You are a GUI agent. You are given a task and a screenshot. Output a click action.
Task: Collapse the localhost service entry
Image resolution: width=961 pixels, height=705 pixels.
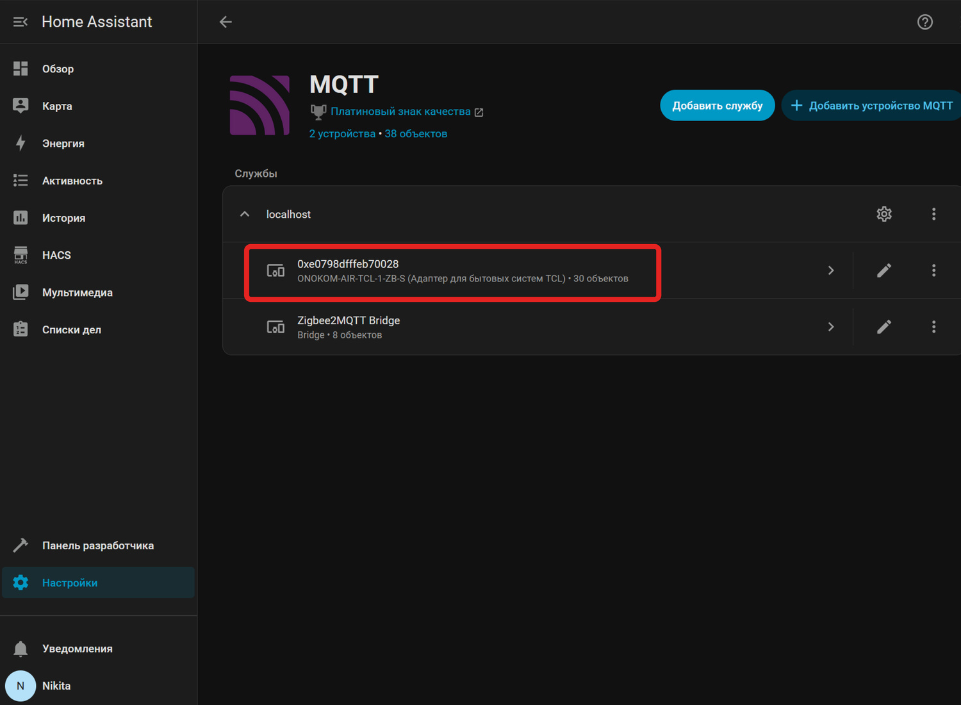click(x=245, y=214)
